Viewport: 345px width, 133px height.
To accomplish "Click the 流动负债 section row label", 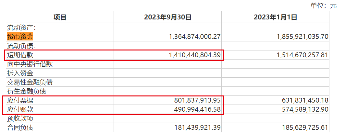I will (x=21, y=46).
